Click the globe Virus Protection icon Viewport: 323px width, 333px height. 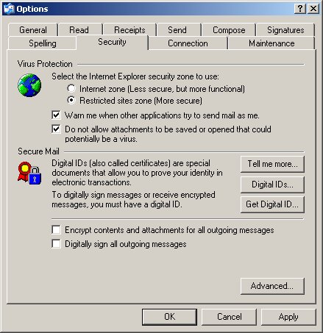click(29, 85)
